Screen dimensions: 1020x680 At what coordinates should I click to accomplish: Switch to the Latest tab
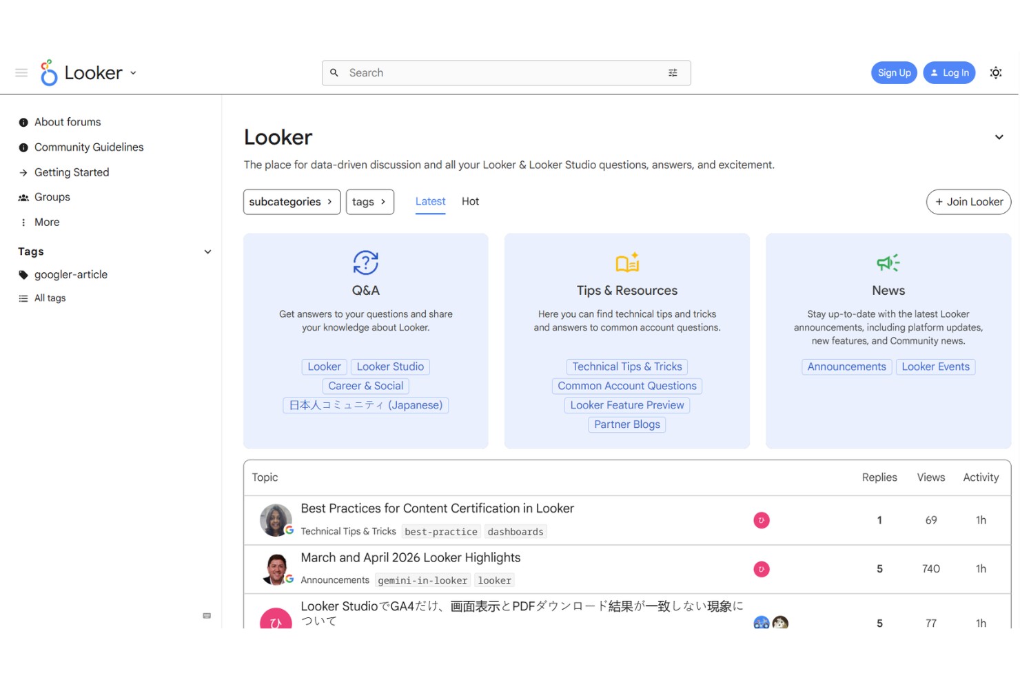(430, 201)
